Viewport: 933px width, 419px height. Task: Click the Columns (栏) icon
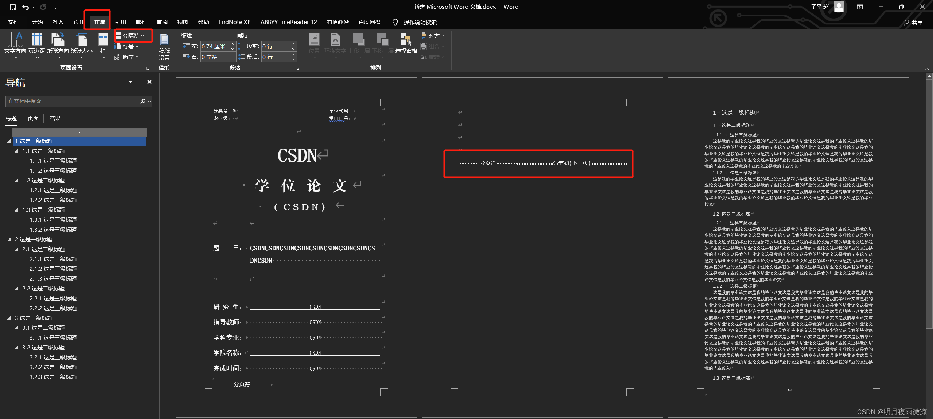pos(103,40)
